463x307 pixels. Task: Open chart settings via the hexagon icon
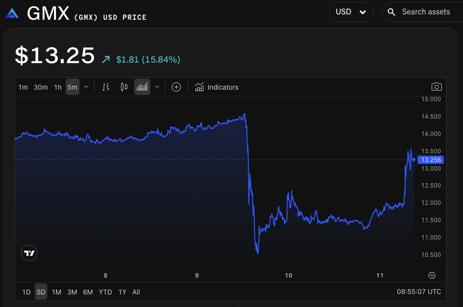point(432,275)
